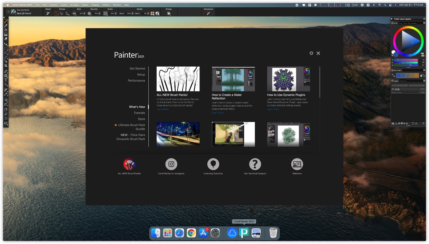
Task: Open Layers panel options menu
Action: pos(424,81)
